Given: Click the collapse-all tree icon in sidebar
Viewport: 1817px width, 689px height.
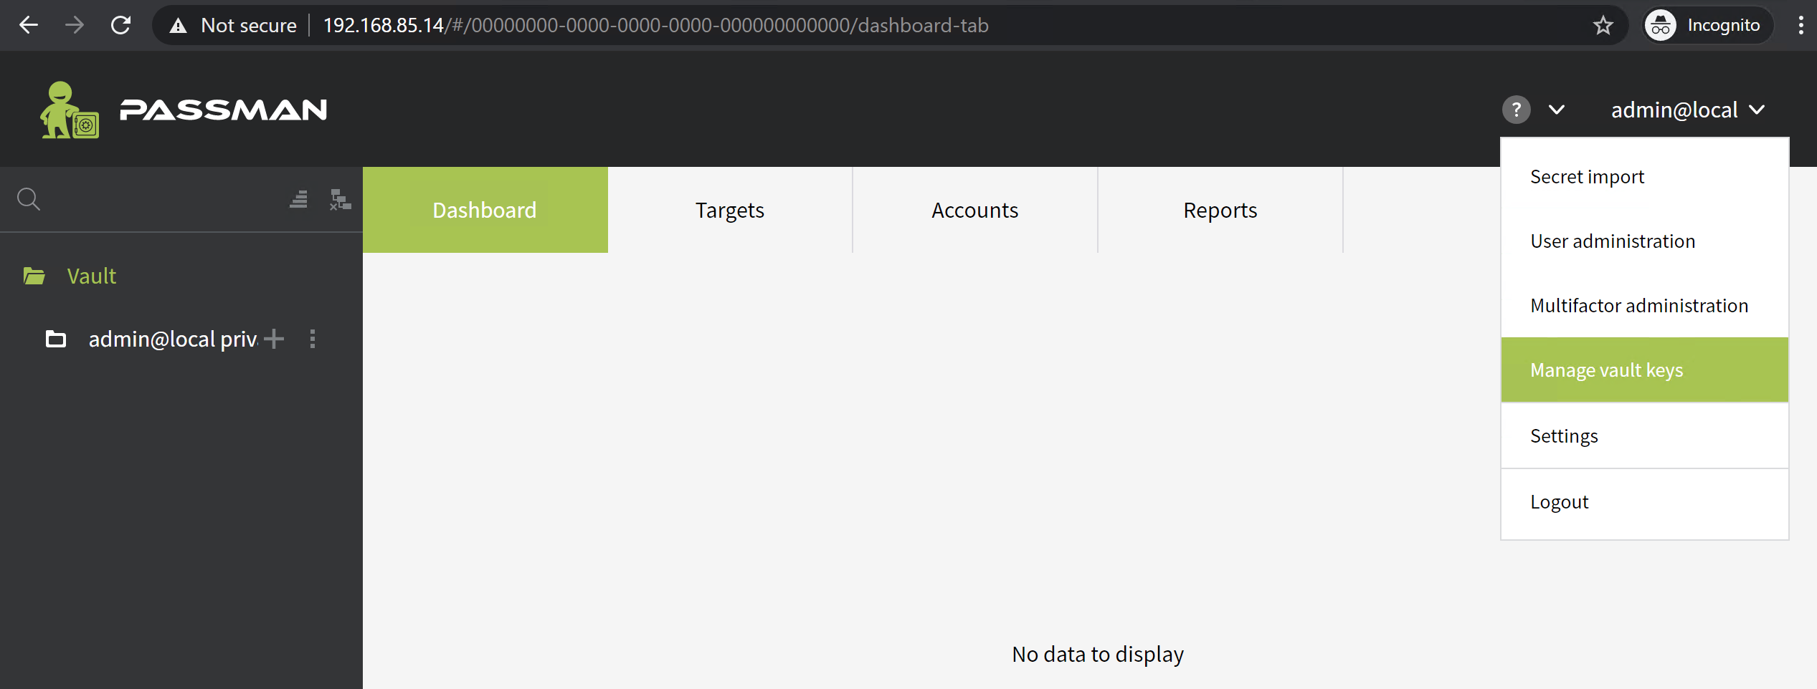Looking at the screenshot, I should pyautogui.click(x=298, y=199).
